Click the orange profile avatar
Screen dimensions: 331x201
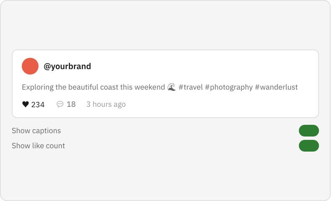(x=30, y=66)
